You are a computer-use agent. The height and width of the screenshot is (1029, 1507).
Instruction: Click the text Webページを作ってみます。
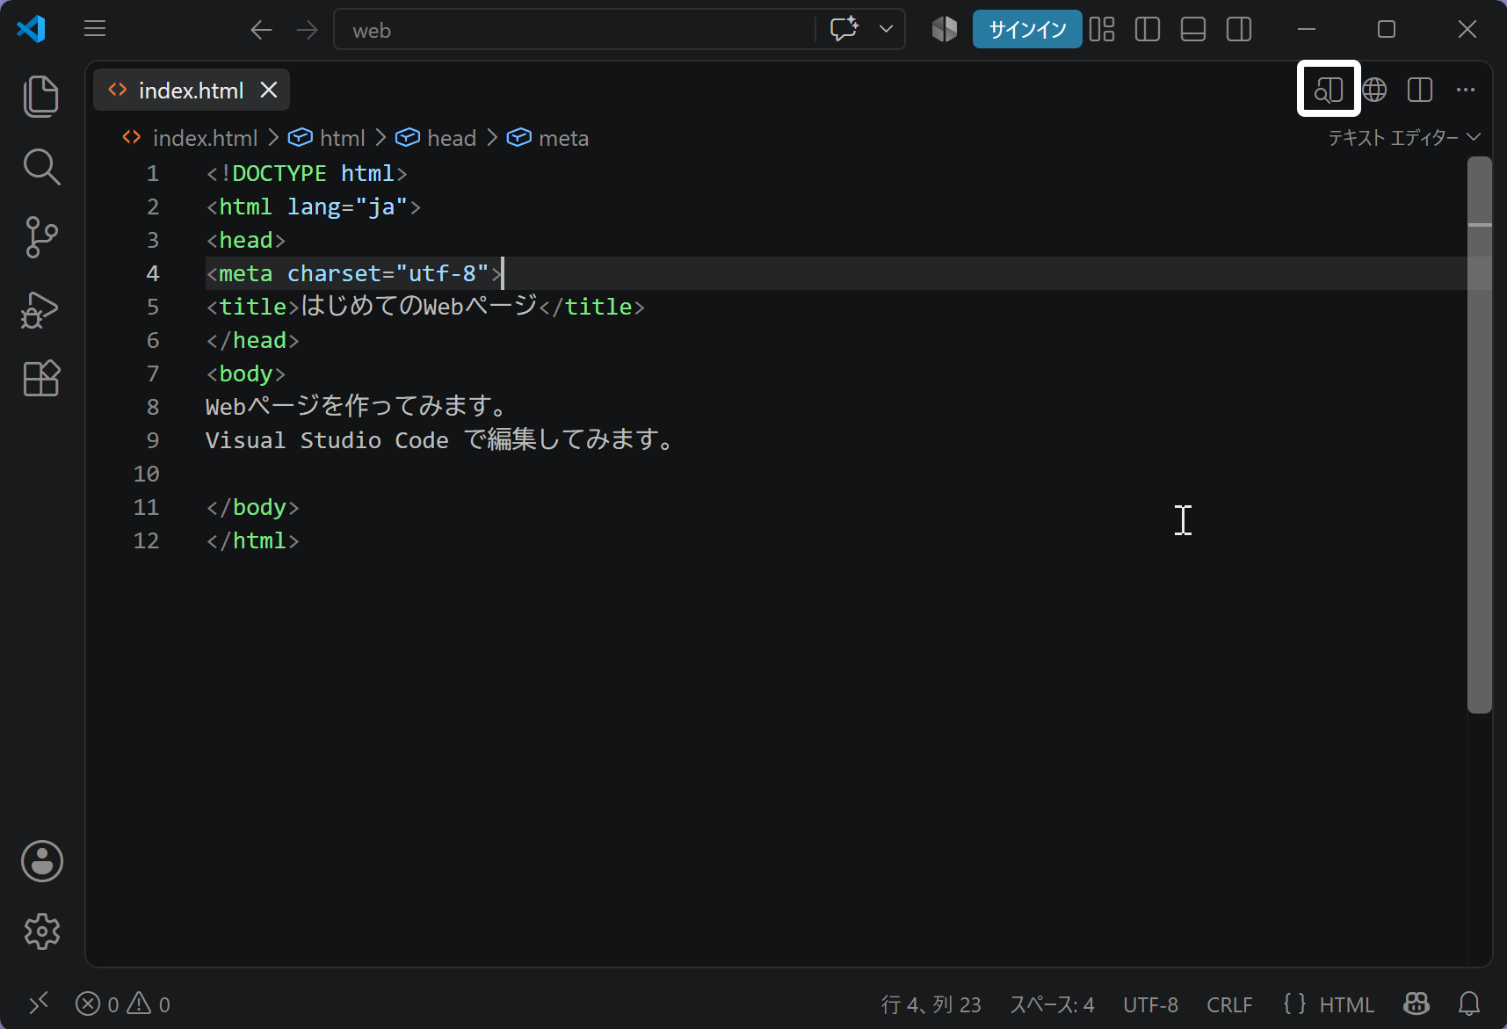[x=357, y=407]
